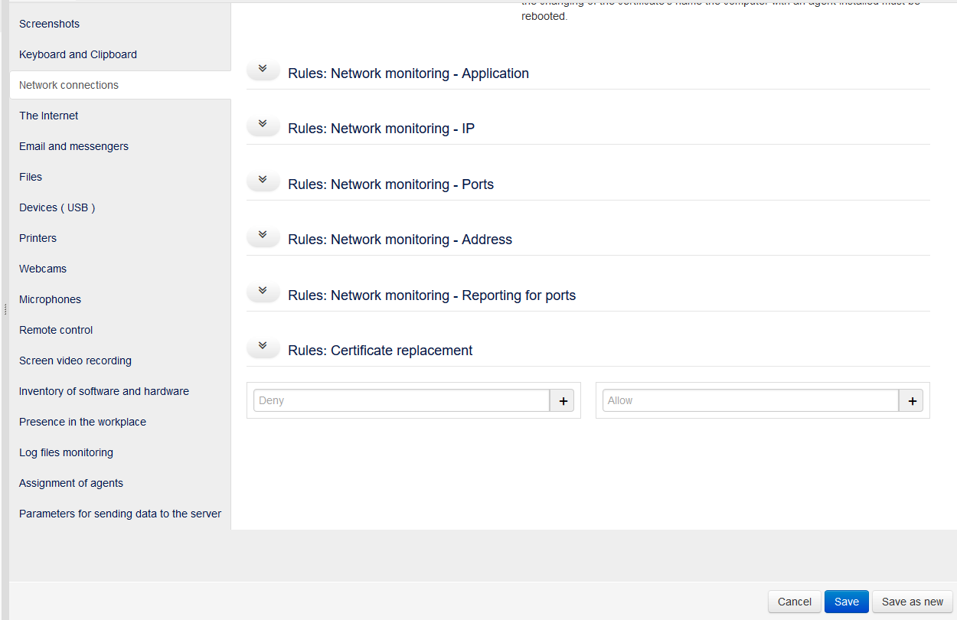
Task: Click Save as new button
Action: click(x=912, y=602)
